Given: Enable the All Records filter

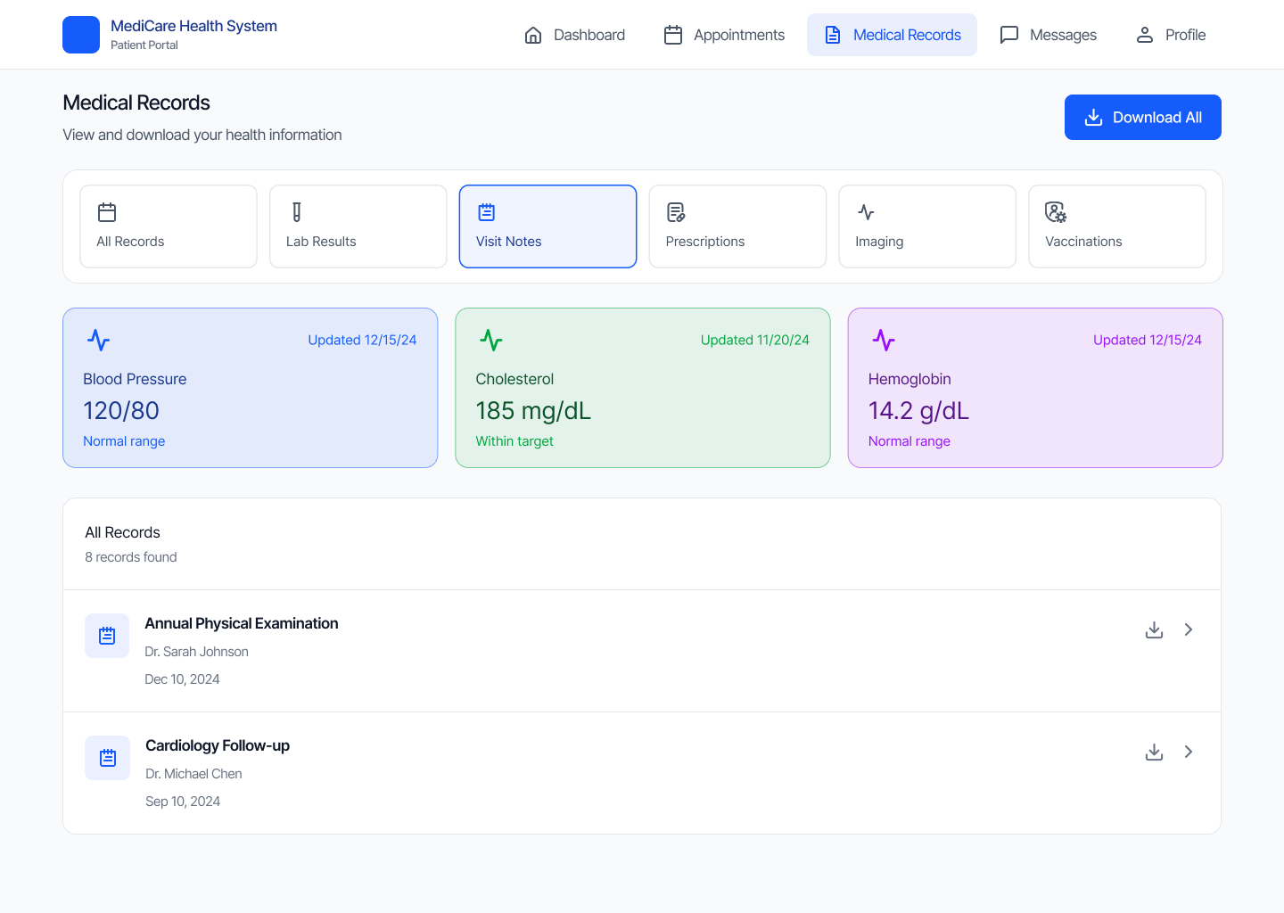Looking at the screenshot, I should coord(168,226).
